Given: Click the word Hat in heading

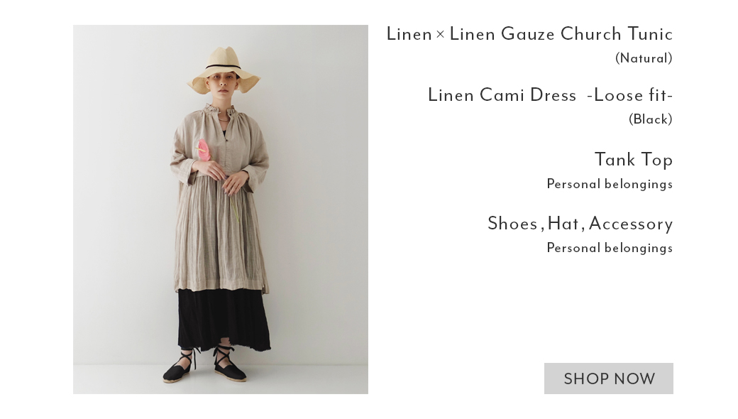Looking at the screenshot, I should (563, 224).
